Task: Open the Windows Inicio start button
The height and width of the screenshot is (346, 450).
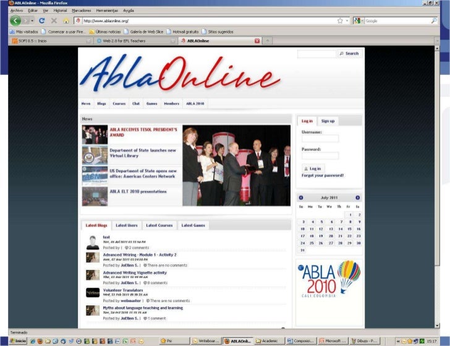Action: (x=18, y=341)
